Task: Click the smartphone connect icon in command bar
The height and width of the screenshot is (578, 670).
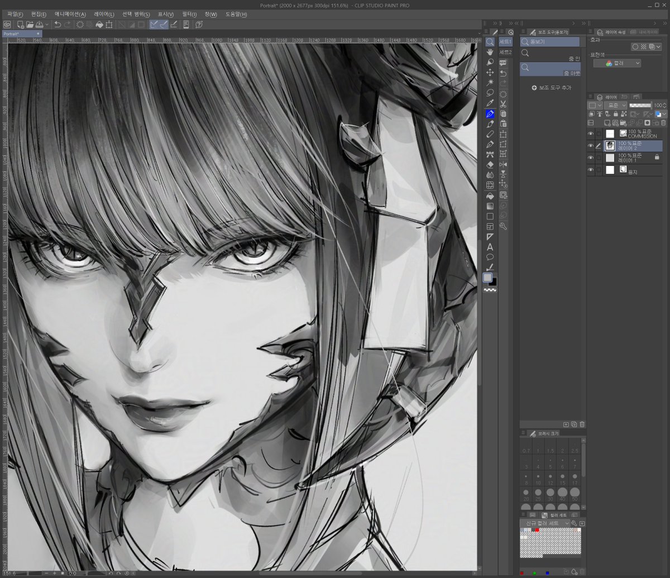Action: coord(186,25)
